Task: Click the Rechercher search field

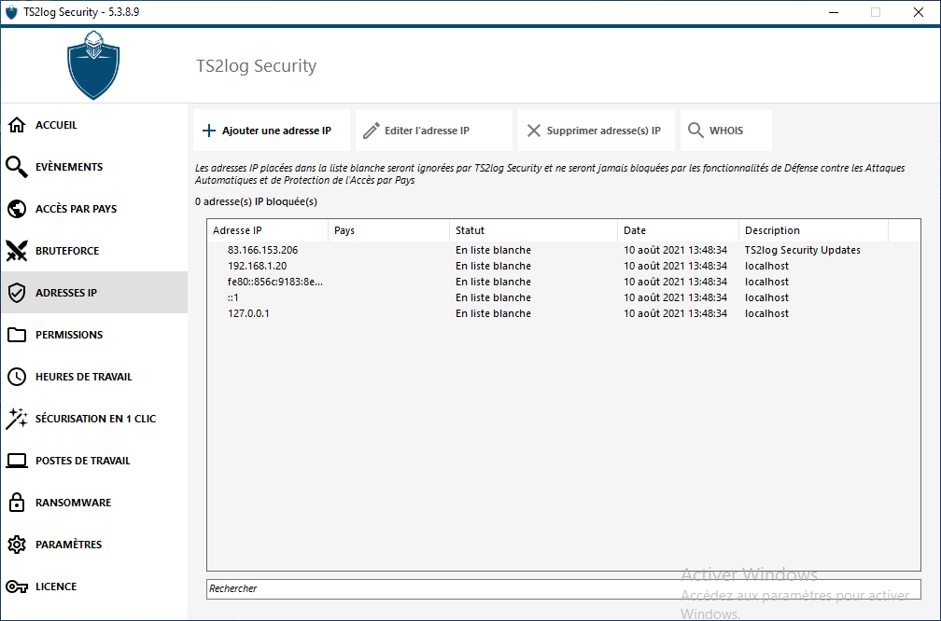Action: coord(564,588)
